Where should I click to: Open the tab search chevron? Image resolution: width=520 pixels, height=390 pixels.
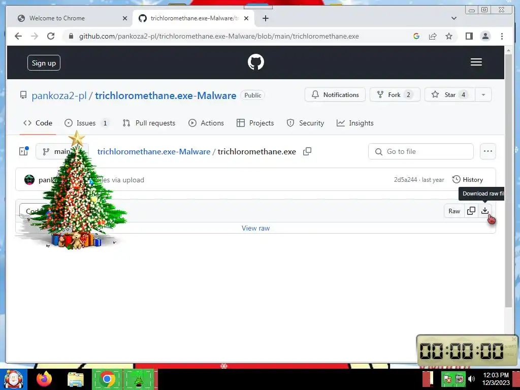[x=454, y=18]
